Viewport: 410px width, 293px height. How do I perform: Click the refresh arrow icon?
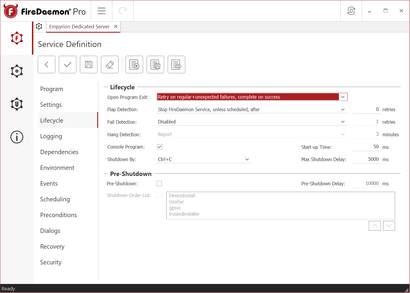(x=123, y=11)
